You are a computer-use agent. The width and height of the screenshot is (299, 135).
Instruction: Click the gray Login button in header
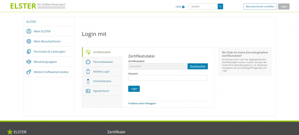pyautogui.click(x=284, y=6)
